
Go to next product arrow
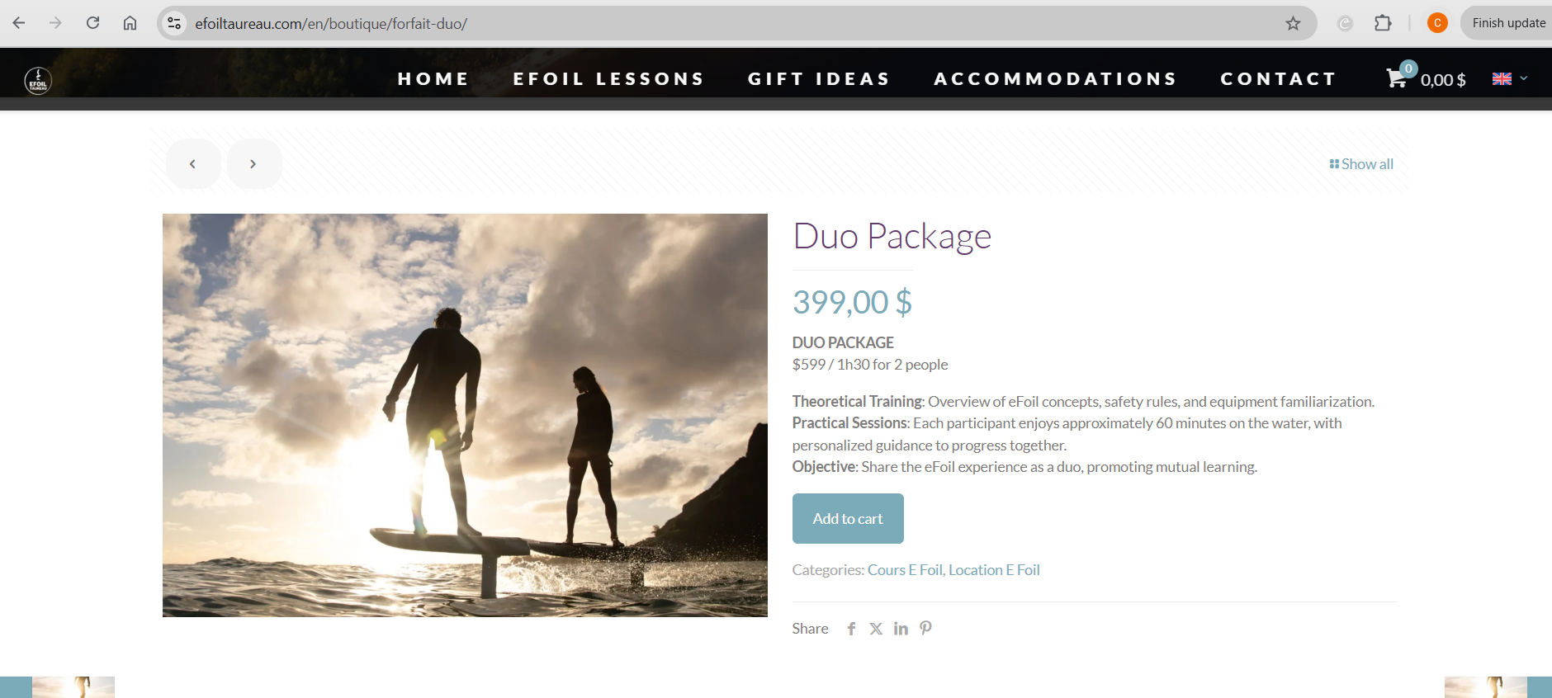[x=254, y=163]
